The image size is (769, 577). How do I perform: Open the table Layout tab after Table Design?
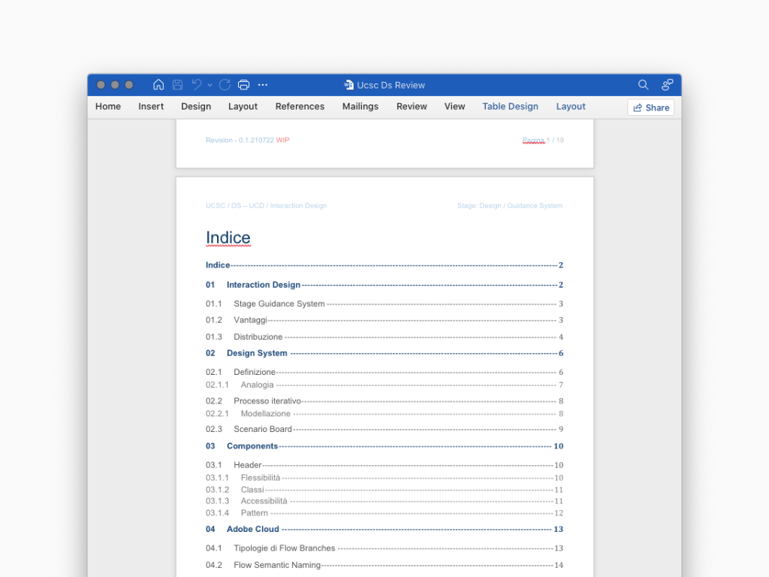pos(571,107)
